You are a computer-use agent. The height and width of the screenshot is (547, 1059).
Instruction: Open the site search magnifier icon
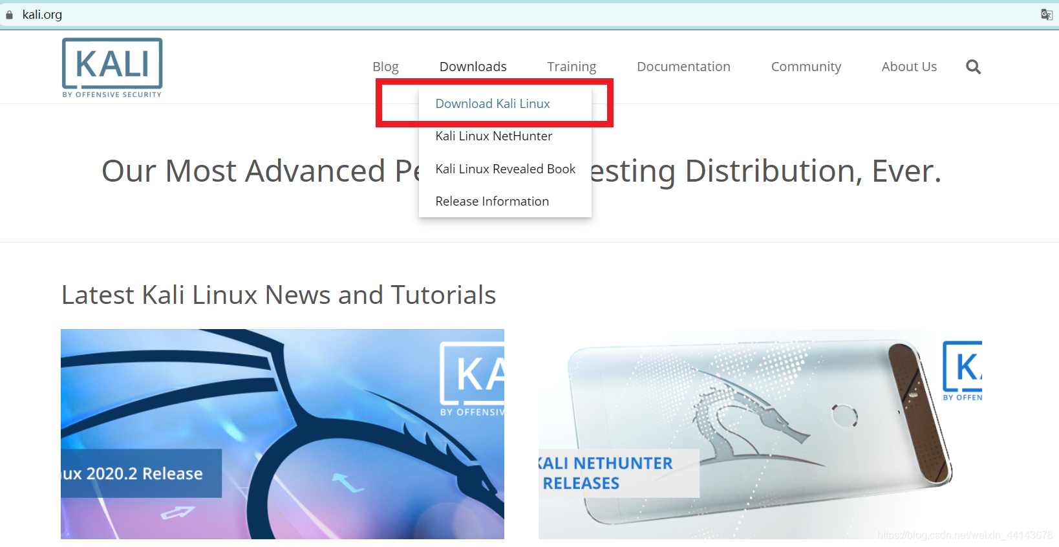(x=973, y=67)
